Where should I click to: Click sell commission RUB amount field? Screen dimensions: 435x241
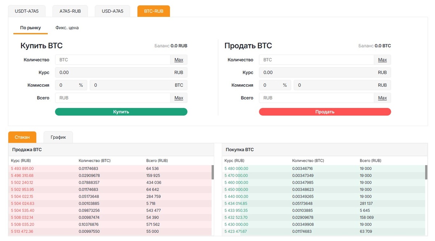coord(342,85)
